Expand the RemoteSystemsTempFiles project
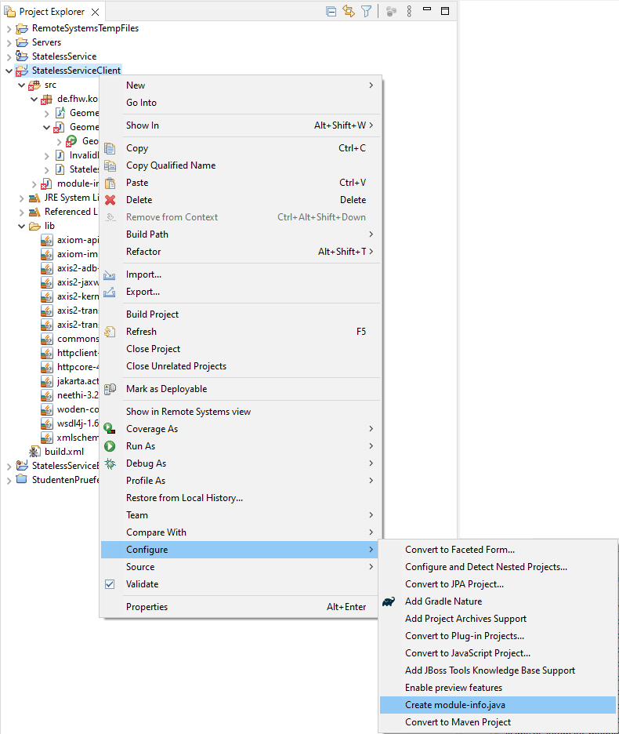This screenshot has width=619, height=734. point(9,29)
